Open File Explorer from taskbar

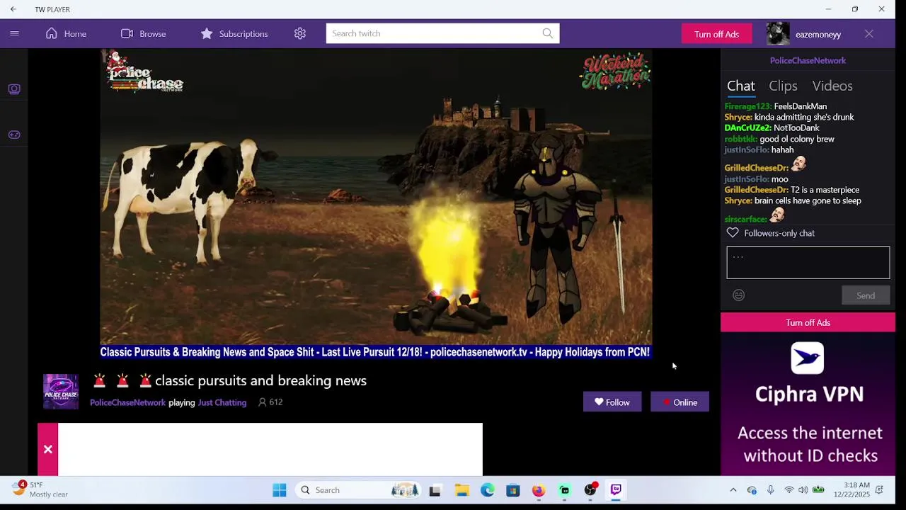click(461, 490)
